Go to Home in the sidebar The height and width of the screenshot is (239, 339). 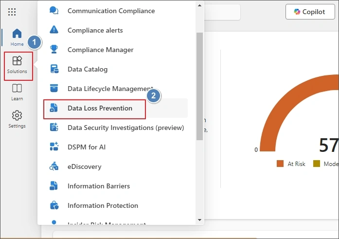click(17, 37)
